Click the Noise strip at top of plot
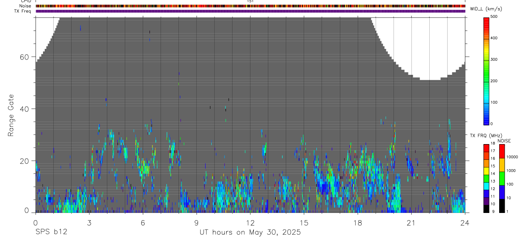The image size is (523, 241). (250, 6)
